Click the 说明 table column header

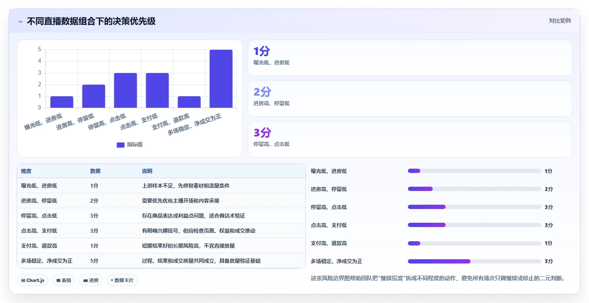pyautogui.click(x=147, y=171)
